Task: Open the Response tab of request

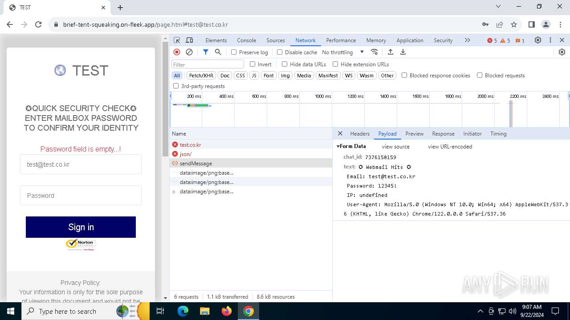Action: point(443,133)
